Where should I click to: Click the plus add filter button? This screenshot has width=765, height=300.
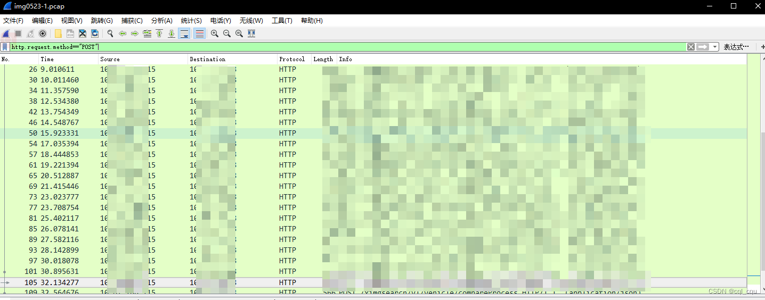pyautogui.click(x=762, y=47)
